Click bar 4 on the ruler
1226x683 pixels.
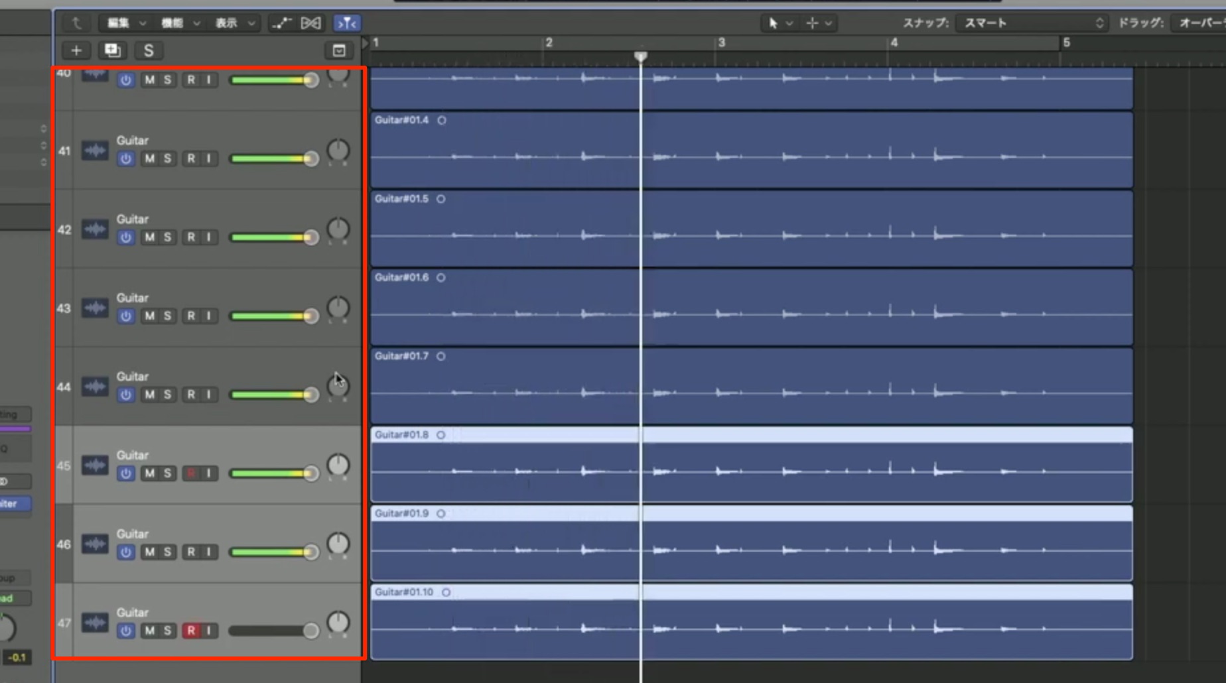pos(894,42)
